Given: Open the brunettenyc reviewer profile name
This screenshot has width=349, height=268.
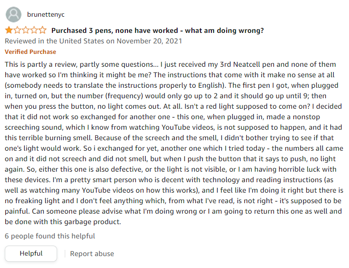Looking at the screenshot, I should click(x=47, y=15).
